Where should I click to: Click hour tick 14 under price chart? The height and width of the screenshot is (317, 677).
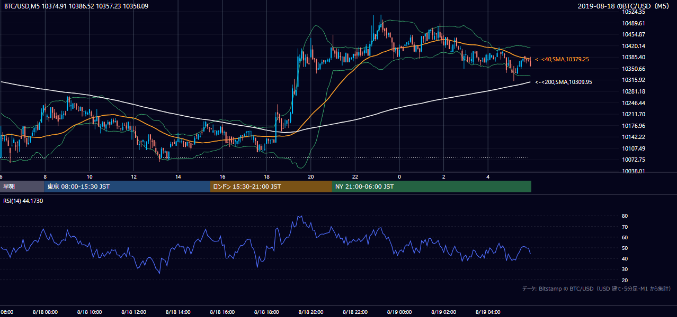[178, 176]
